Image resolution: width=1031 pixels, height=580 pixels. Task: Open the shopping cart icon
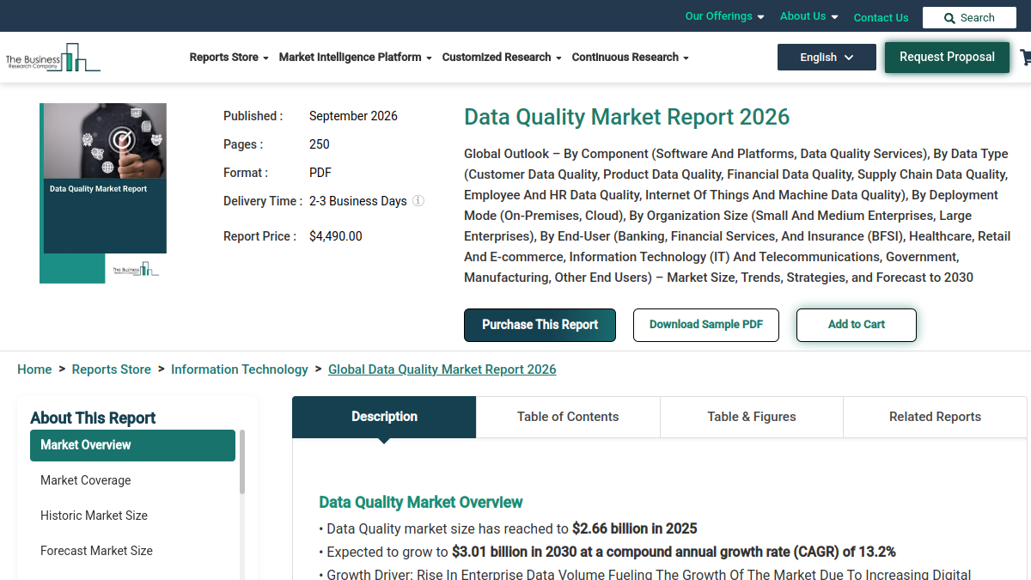pos(1026,58)
